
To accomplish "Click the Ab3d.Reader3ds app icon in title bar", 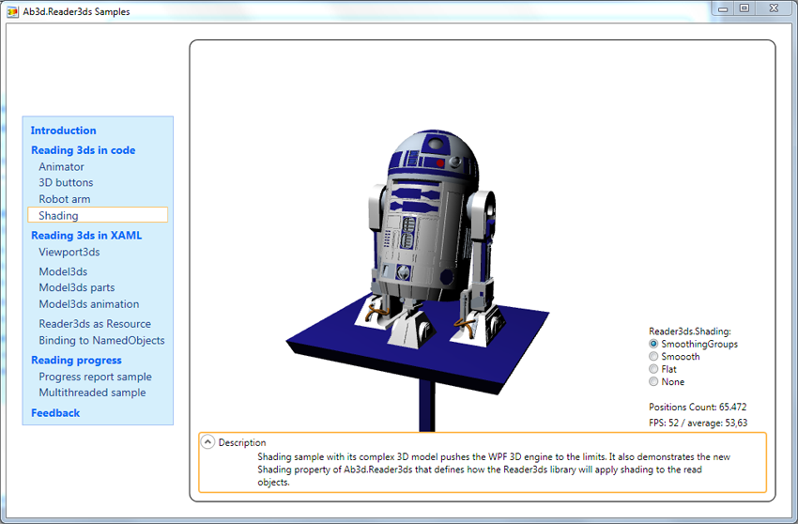I will click(x=13, y=11).
